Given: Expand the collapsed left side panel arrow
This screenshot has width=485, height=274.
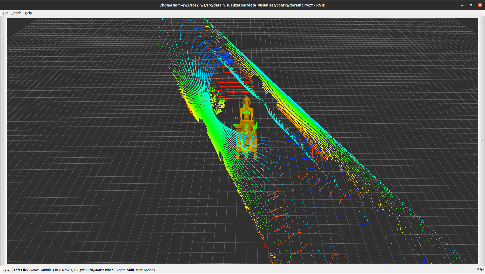Looking at the screenshot, I should pos(2,141).
